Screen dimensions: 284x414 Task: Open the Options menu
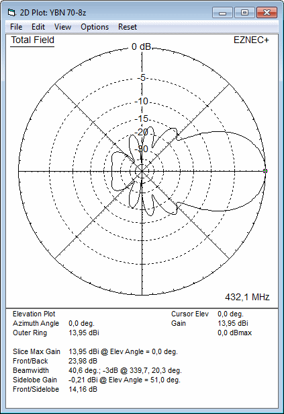pos(95,27)
